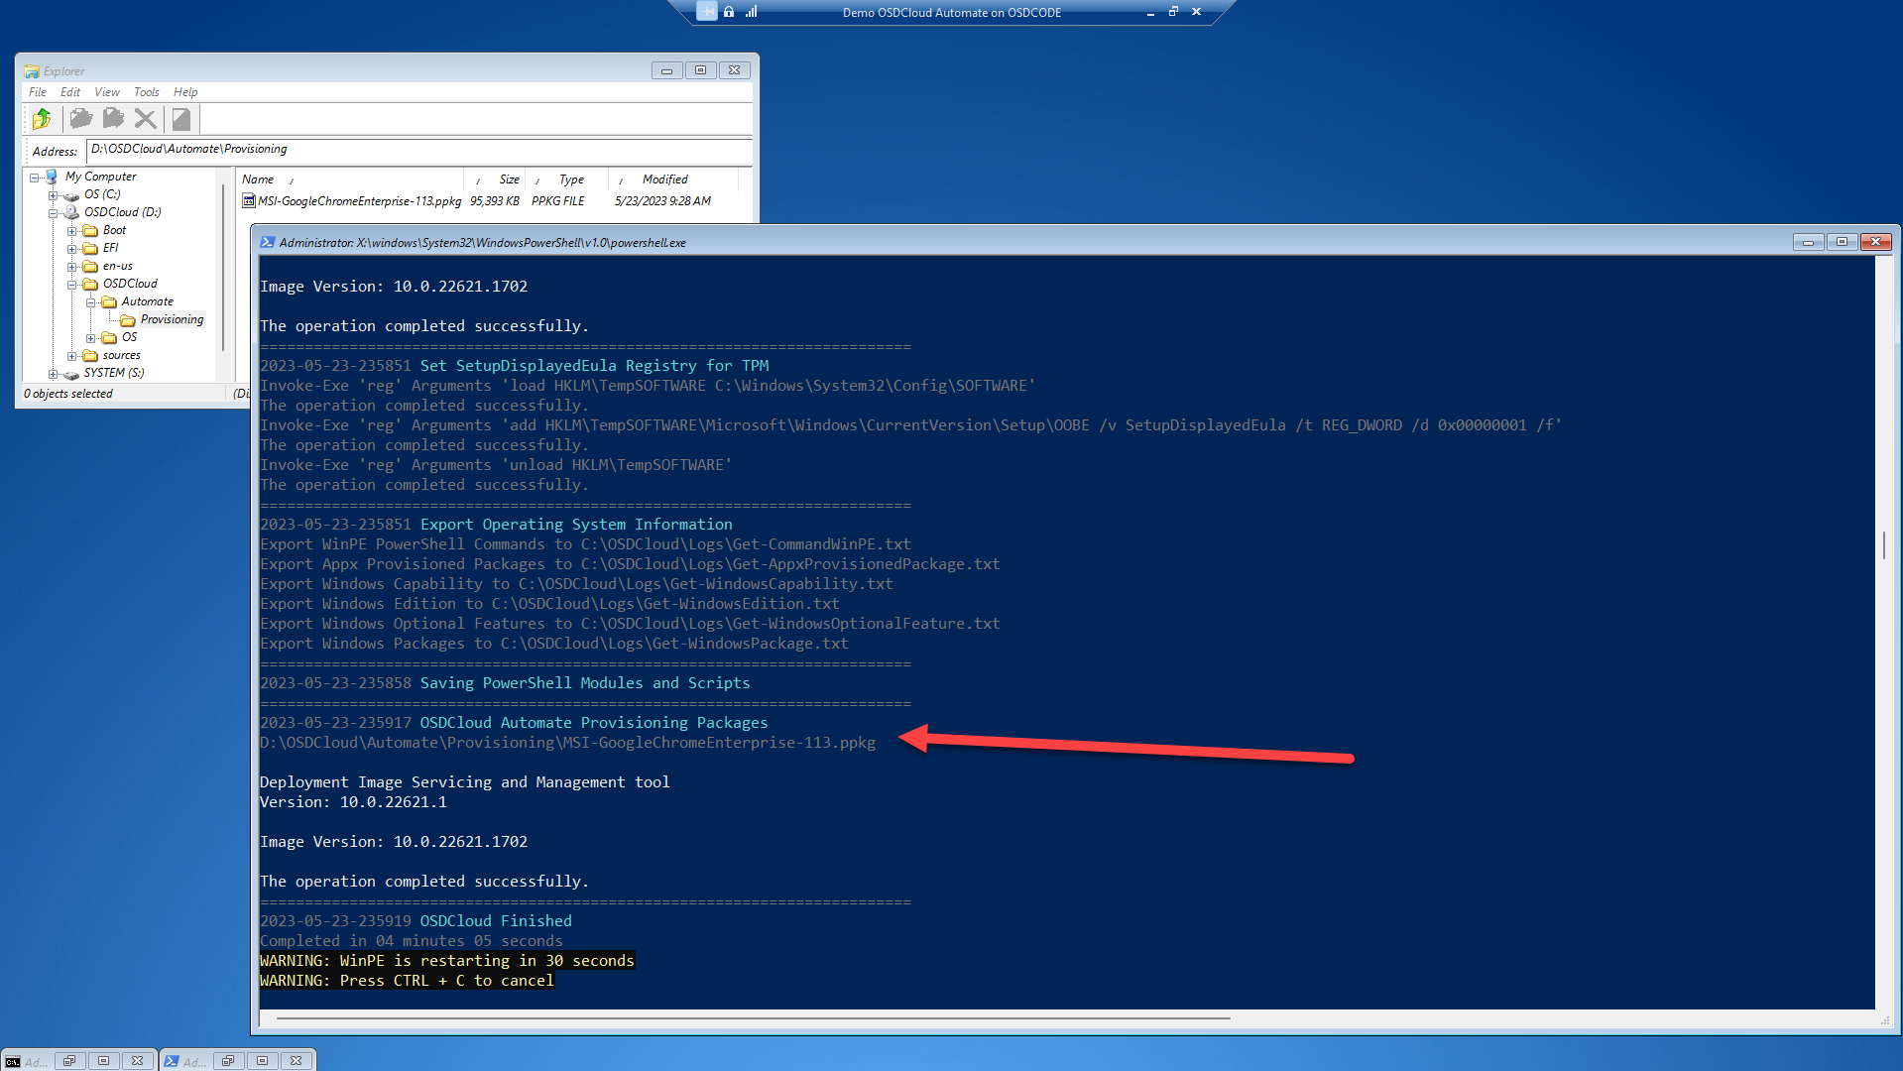The height and width of the screenshot is (1071, 1903).
Task: Click the Move To folder toolbar icon
Action: tap(113, 119)
